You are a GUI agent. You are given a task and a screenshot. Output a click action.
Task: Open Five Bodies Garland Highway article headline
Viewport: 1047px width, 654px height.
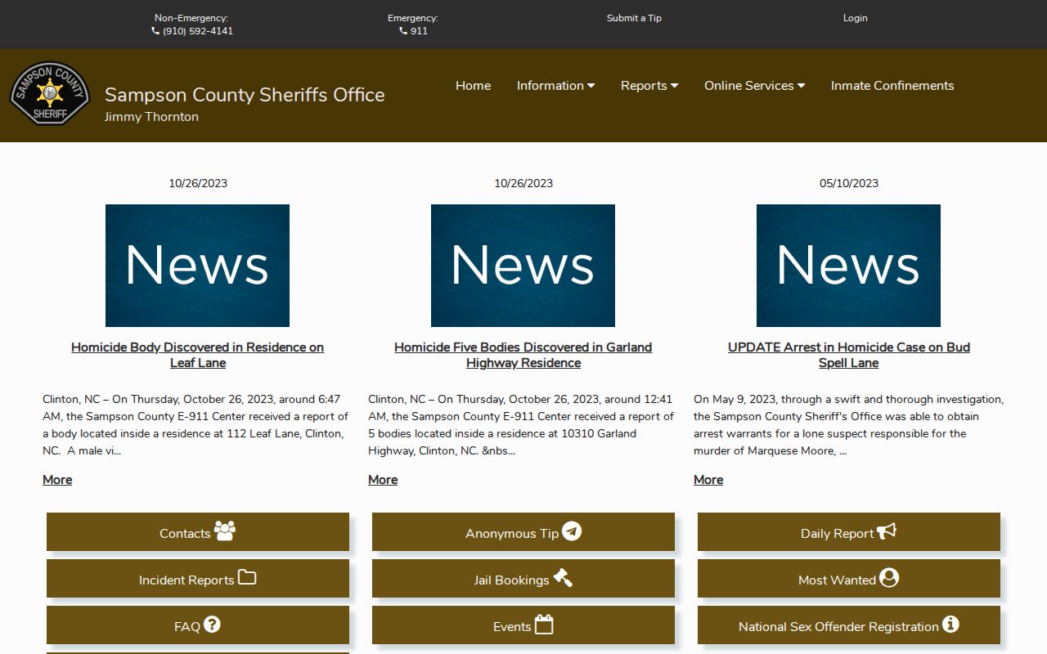pyautogui.click(x=523, y=355)
